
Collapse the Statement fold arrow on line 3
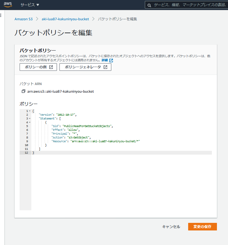30,119
